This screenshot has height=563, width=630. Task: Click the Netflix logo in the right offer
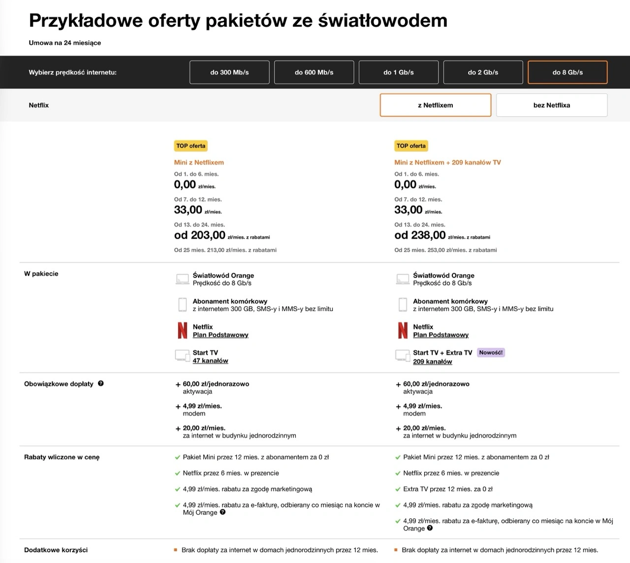coord(403,330)
